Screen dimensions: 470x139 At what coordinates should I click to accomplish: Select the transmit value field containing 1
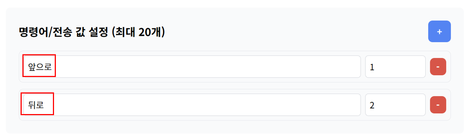pyautogui.click(x=395, y=67)
